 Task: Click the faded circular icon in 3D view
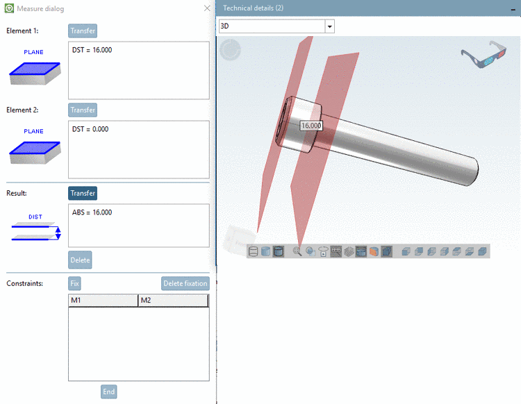coord(230,50)
